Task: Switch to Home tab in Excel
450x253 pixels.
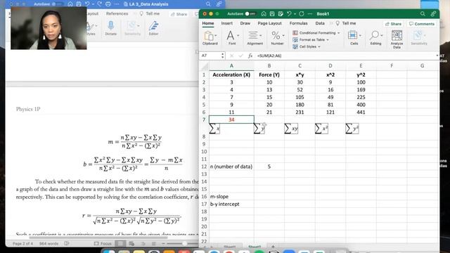Action: pos(208,23)
